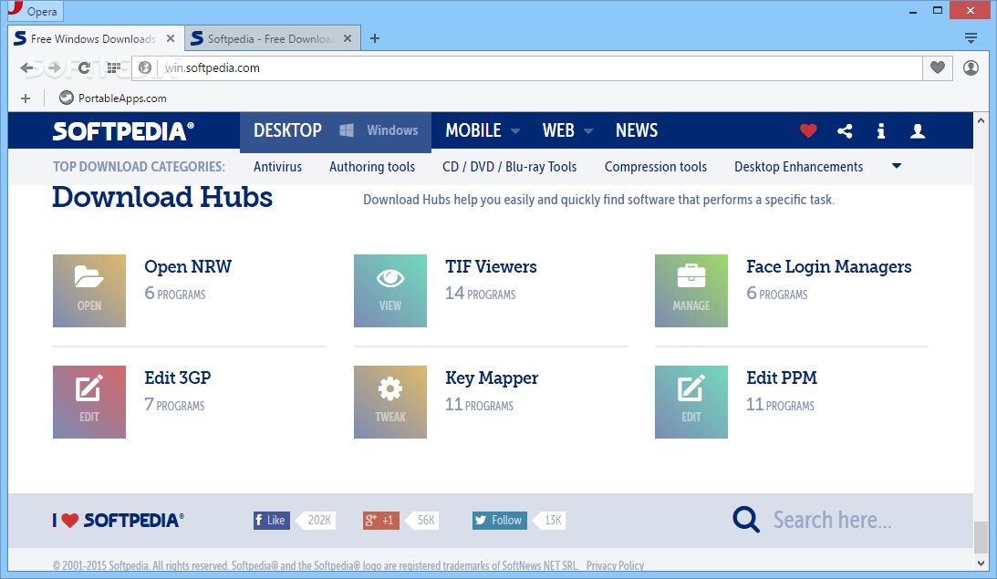This screenshot has width=997, height=579.
Task: Expand the MOBILE dropdown arrow
Action: 515,131
